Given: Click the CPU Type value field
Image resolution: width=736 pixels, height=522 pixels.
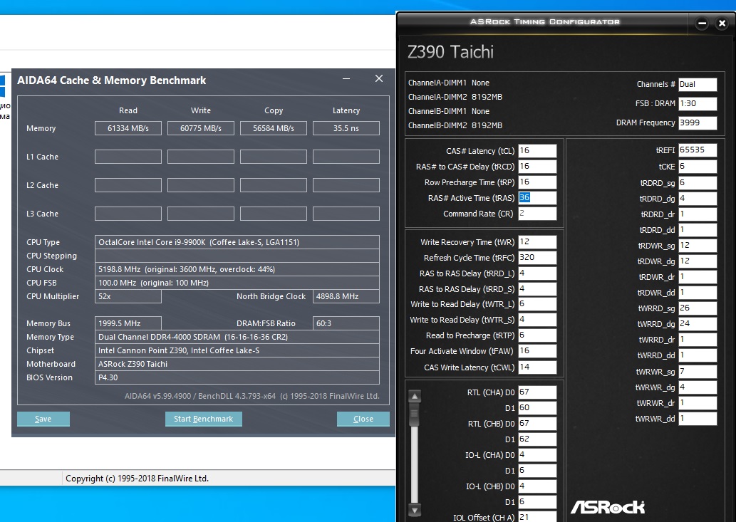Looking at the screenshot, I should 237,242.
